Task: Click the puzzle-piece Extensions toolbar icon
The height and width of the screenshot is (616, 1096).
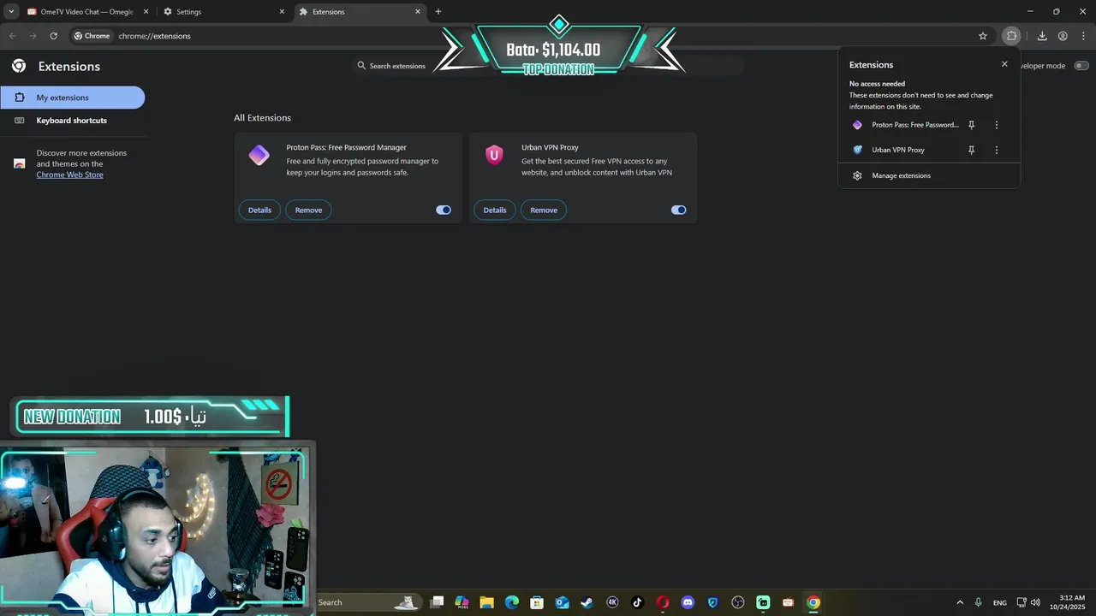Action: click(1011, 36)
